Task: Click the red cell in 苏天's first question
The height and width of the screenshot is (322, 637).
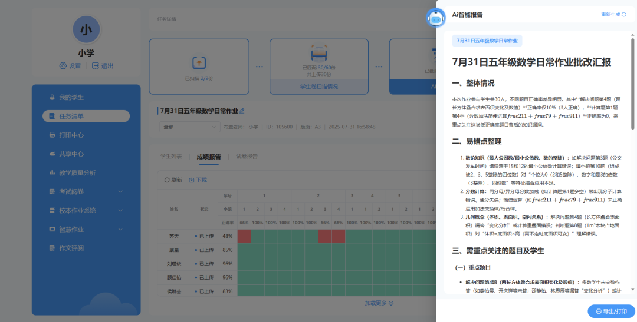Action: [244, 236]
